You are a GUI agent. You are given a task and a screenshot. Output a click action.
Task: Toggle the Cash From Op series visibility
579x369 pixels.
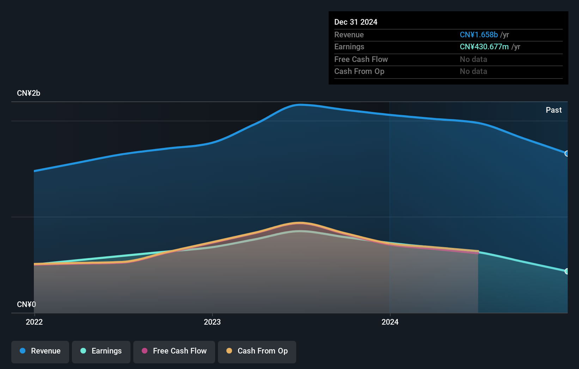point(257,351)
